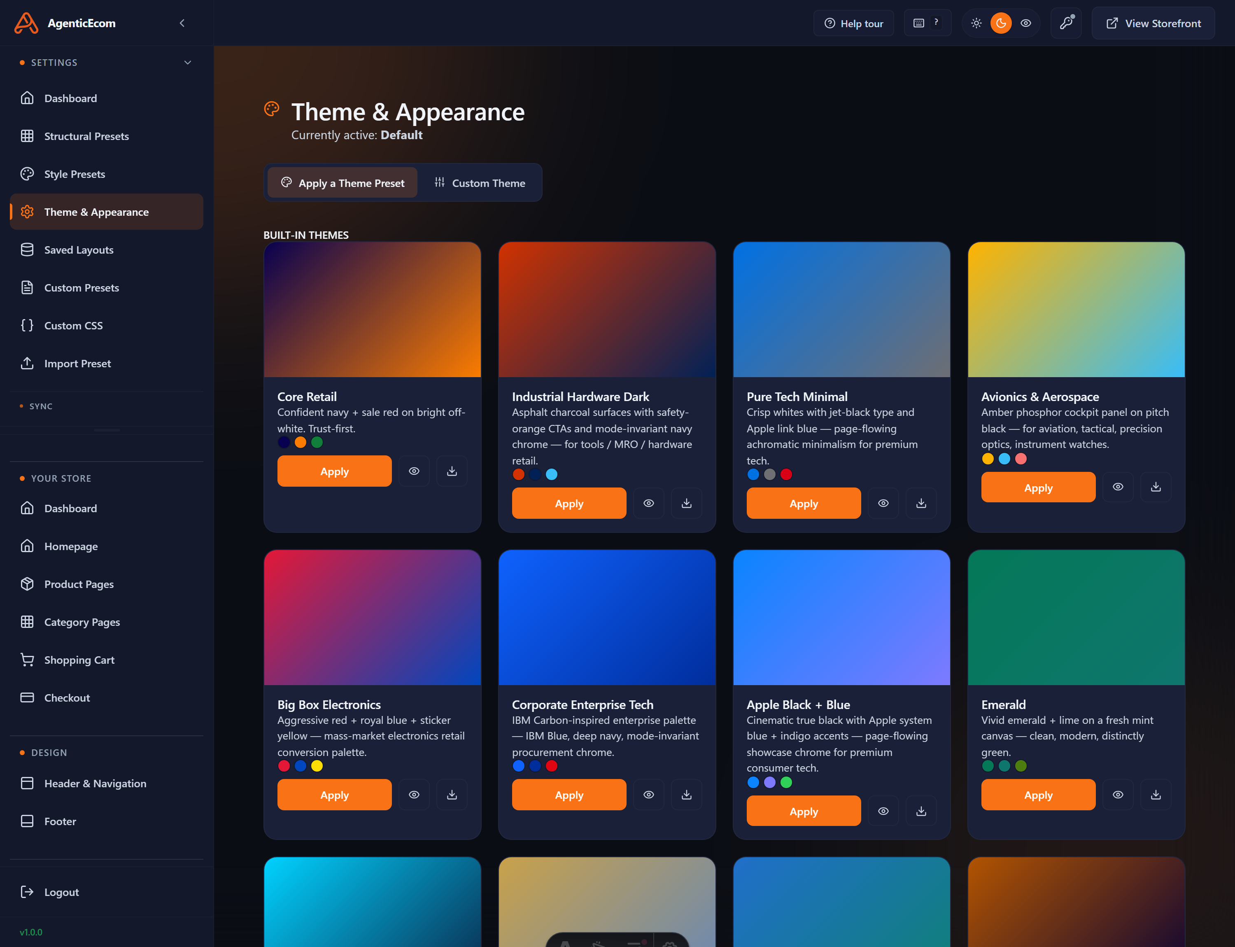
Task: Preview Pure Tech Minimal with eye icon
Action: coord(883,504)
